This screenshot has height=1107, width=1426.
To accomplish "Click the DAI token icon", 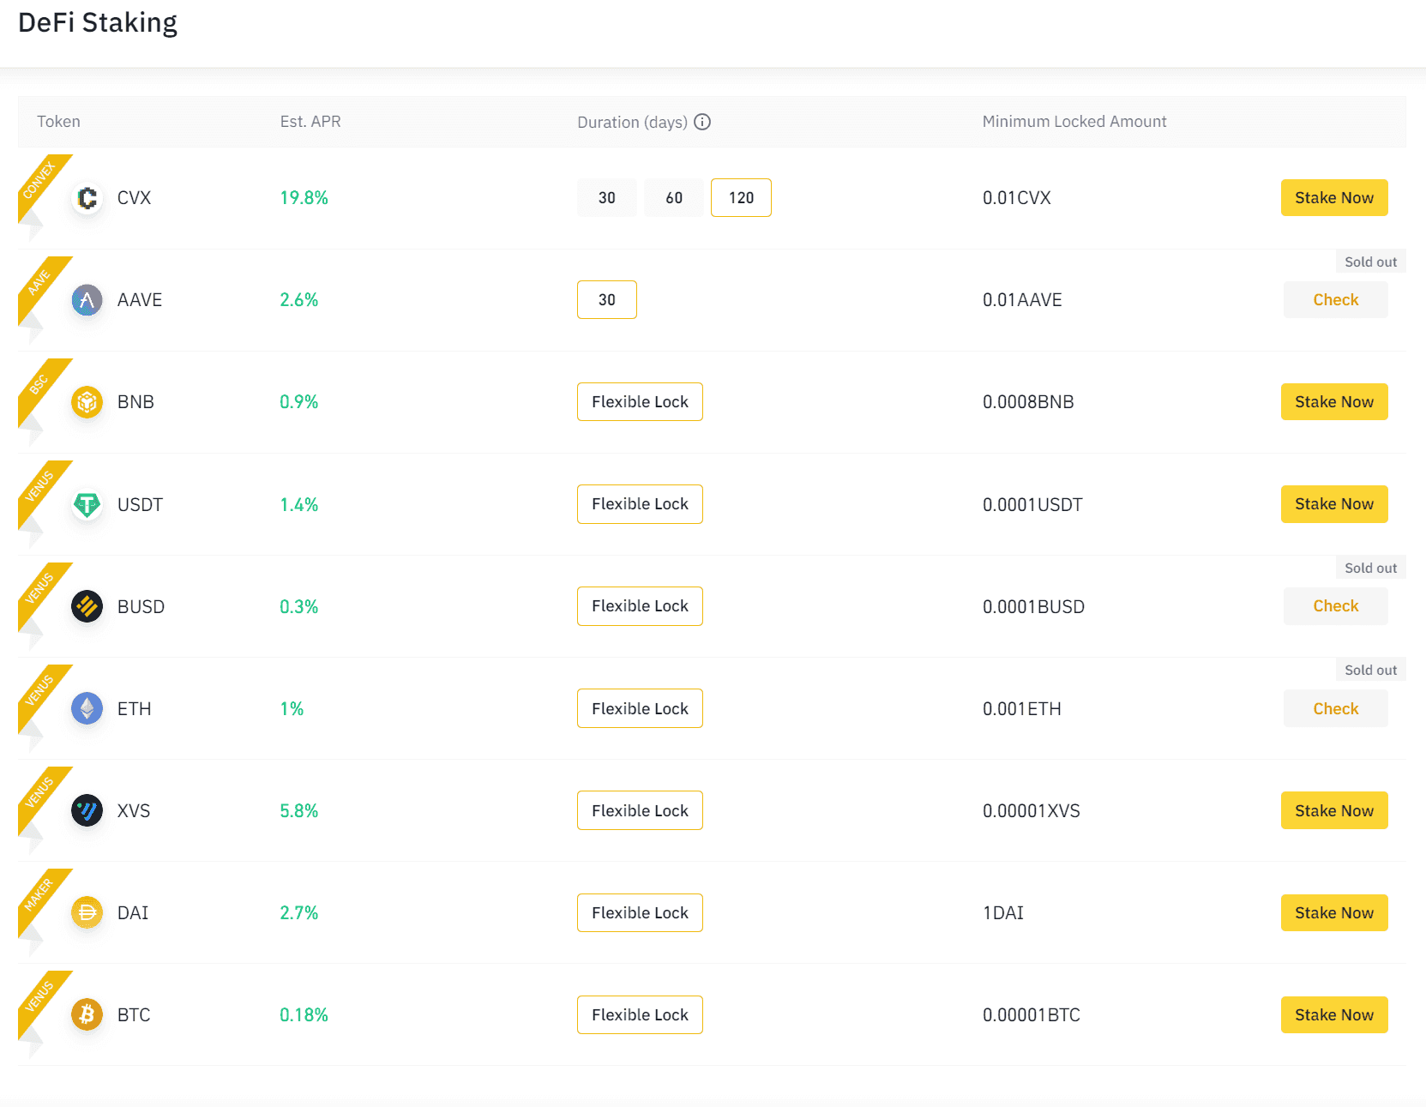I will pyautogui.click(x=87, y=912).
